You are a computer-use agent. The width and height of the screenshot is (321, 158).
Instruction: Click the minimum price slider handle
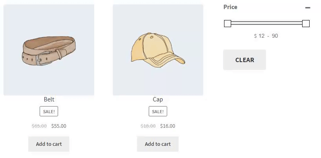tap(228, 24)
